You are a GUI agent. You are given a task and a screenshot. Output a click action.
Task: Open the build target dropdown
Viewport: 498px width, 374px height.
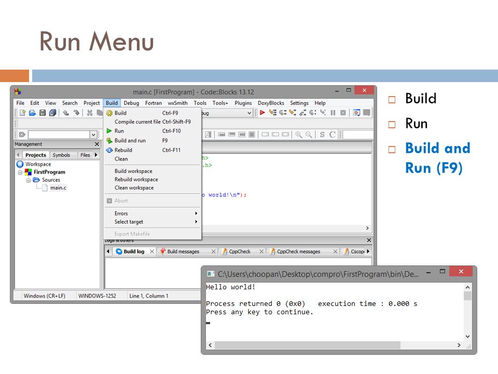click(x=250, y=113)
